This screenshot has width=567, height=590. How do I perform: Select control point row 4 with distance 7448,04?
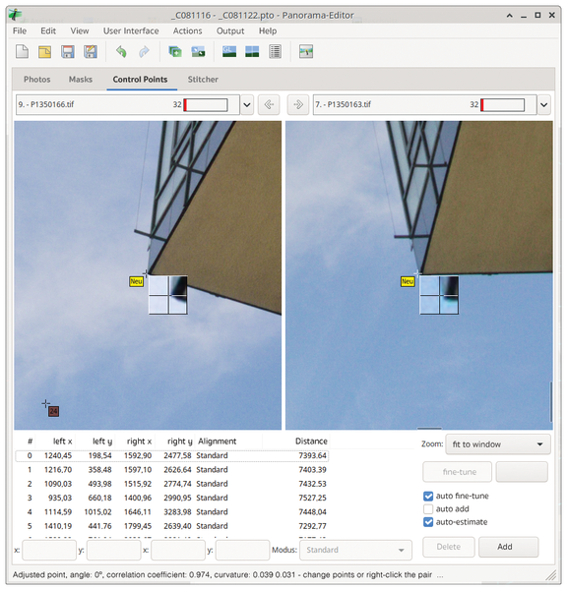pos(172,512)
